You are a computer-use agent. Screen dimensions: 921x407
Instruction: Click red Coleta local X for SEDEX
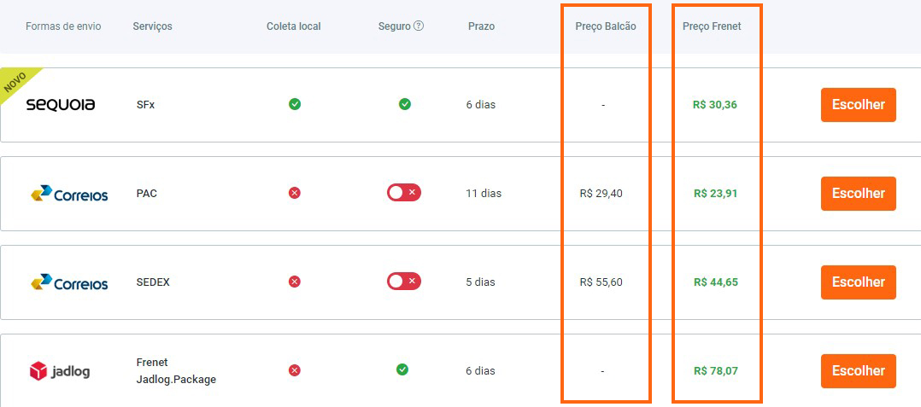pyautogui.click(x=295, y=282)
